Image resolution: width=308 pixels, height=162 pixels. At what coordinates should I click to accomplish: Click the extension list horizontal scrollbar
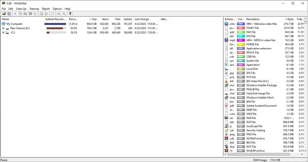[265, 155]
